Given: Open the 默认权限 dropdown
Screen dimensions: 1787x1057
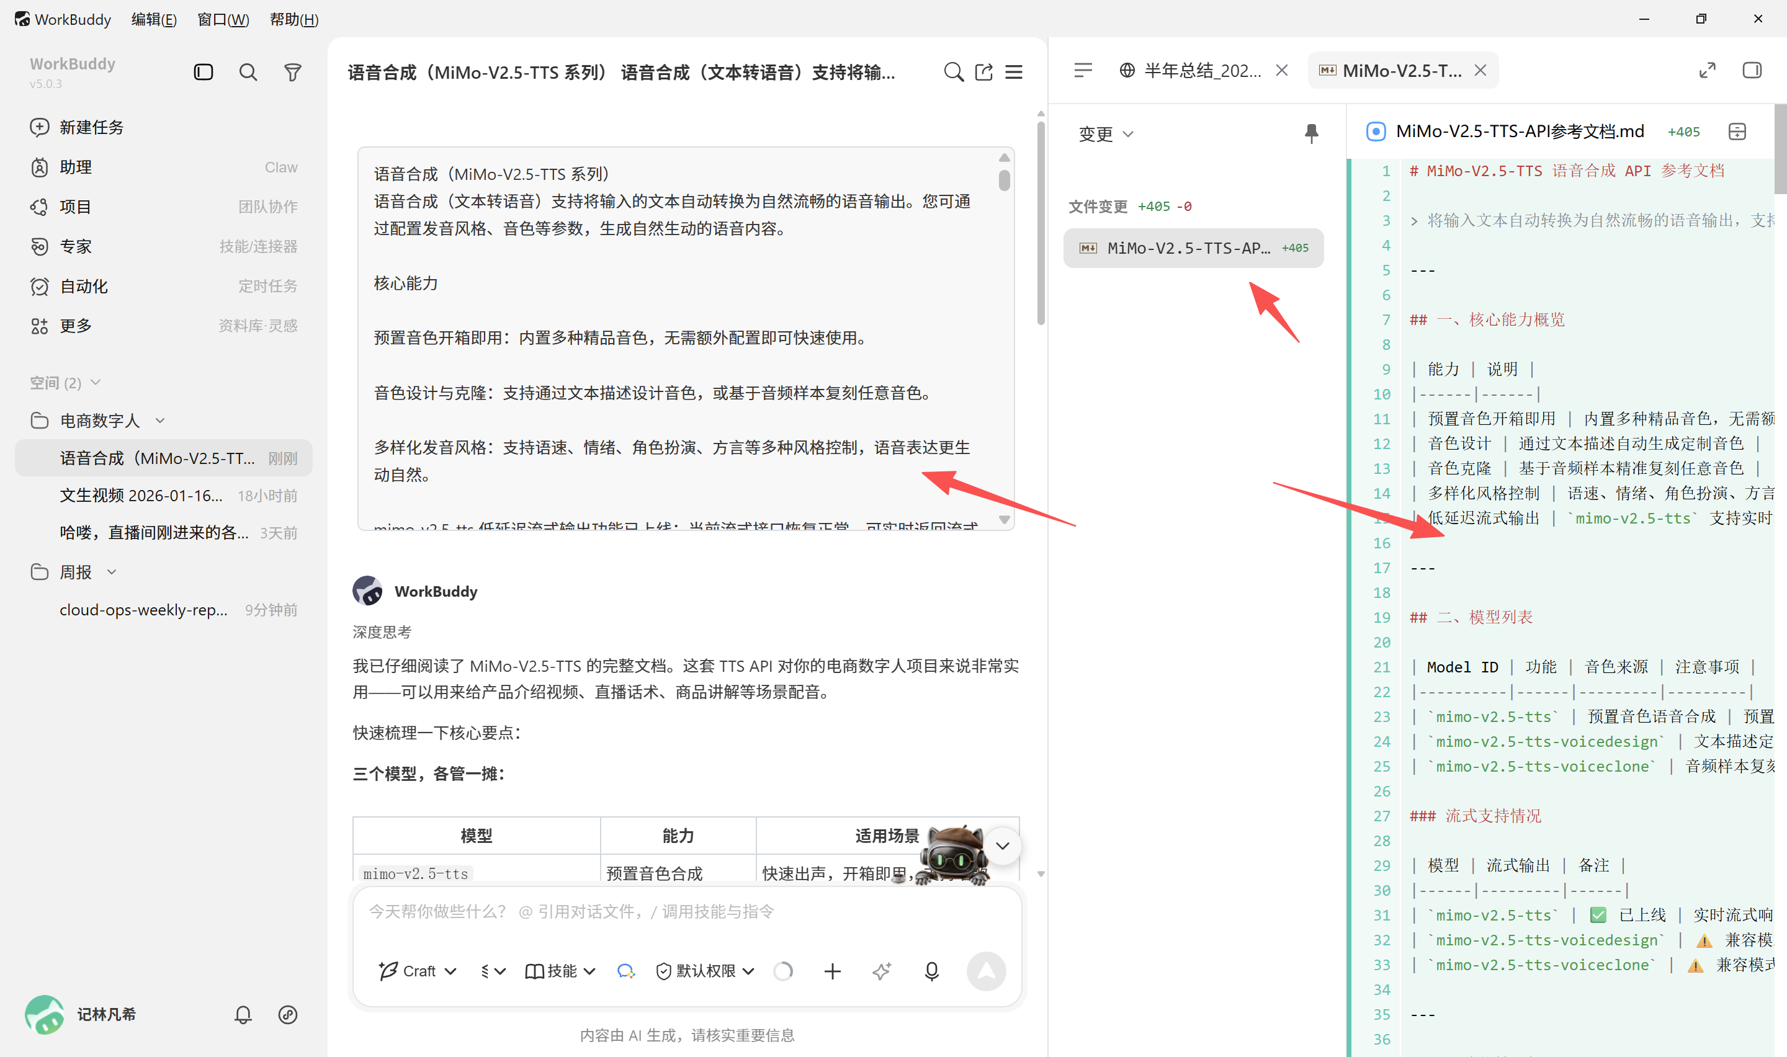Looking at the screenshot, I should tap(704, 971).
